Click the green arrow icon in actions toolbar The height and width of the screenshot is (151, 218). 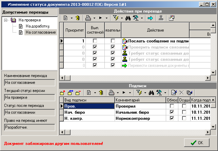pos(150,18)
